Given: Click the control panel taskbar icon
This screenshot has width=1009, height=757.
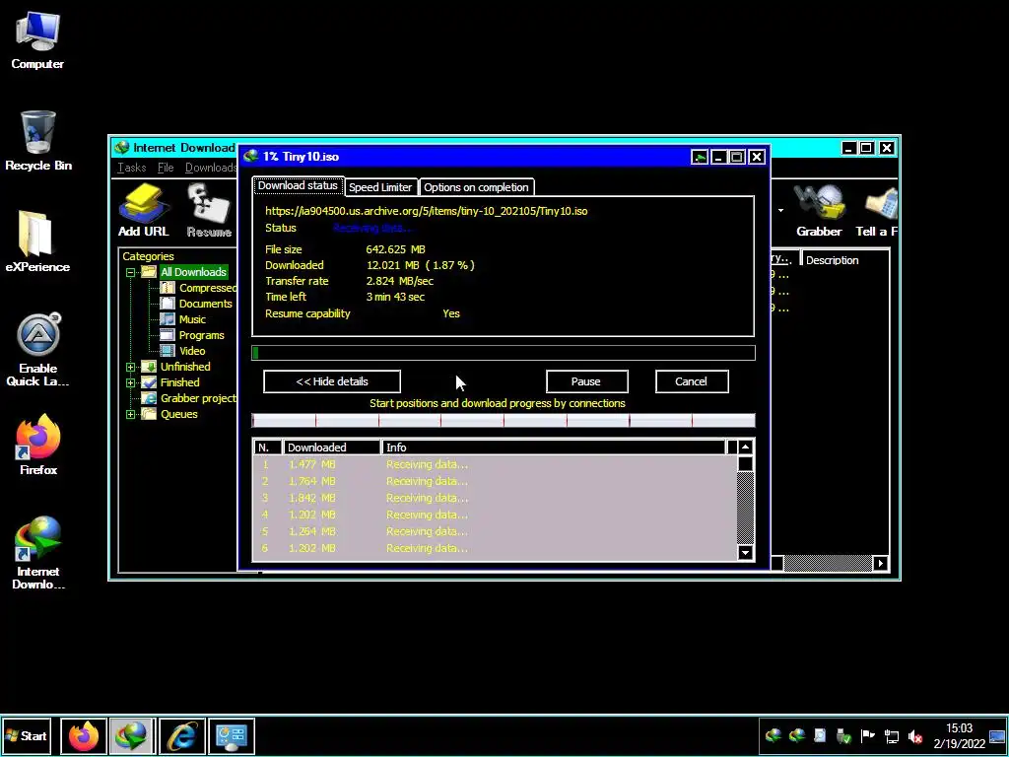Looking at the screenshot, I should pyautogui.click(x=231, y=735).
